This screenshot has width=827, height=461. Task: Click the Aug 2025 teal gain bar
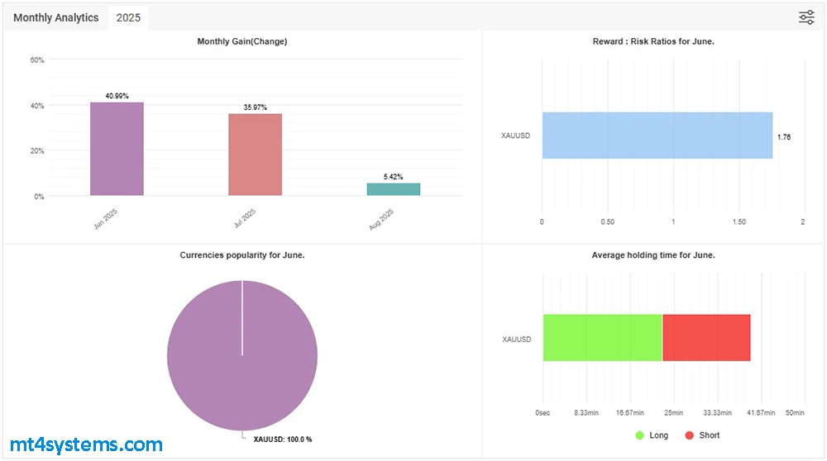[x=394, y=189]
